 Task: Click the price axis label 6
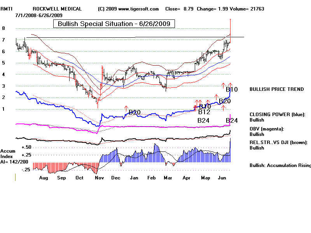[3, 52]
